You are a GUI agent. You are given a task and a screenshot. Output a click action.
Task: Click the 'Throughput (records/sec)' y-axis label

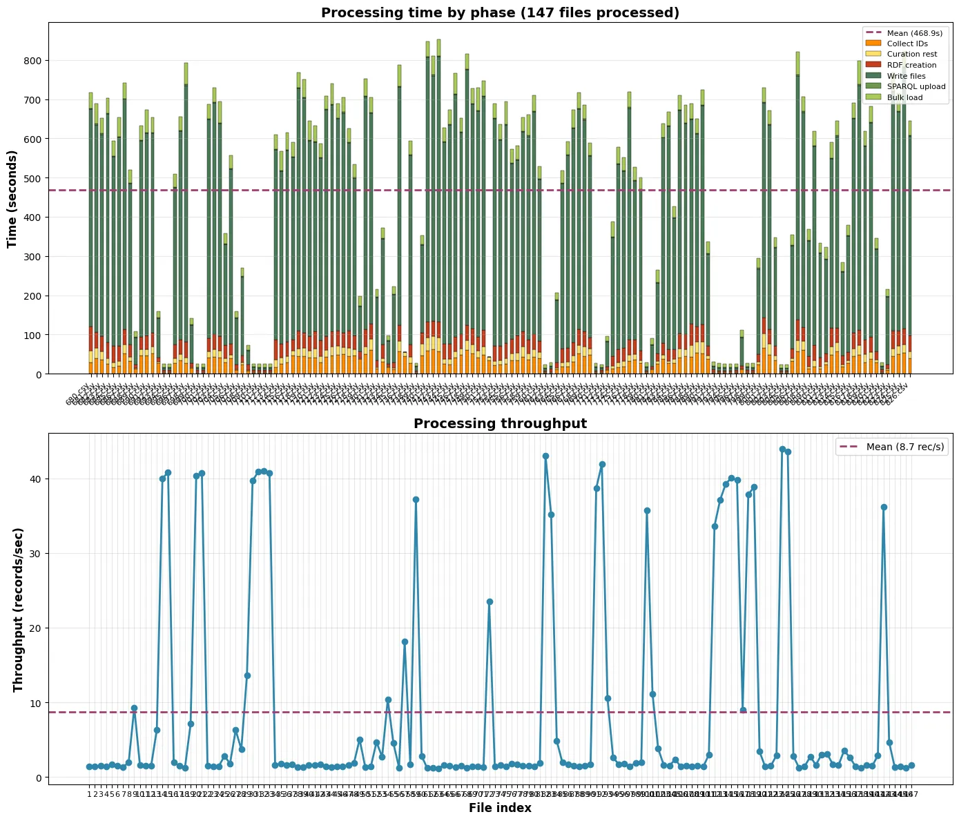pyautogui.click(x=19, y=609)
